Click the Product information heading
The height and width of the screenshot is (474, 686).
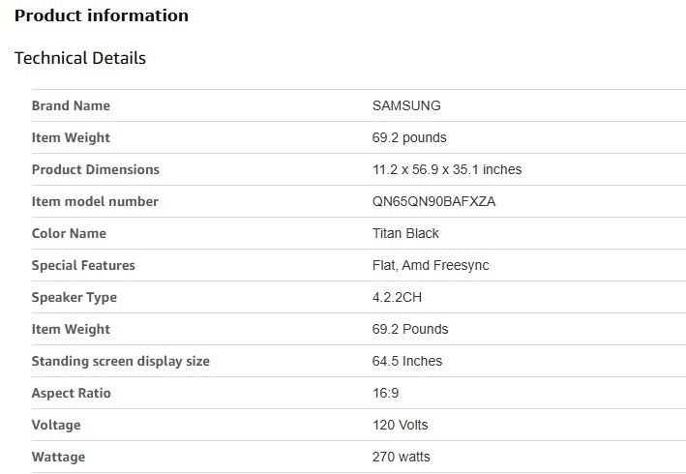tap(102, 15)
